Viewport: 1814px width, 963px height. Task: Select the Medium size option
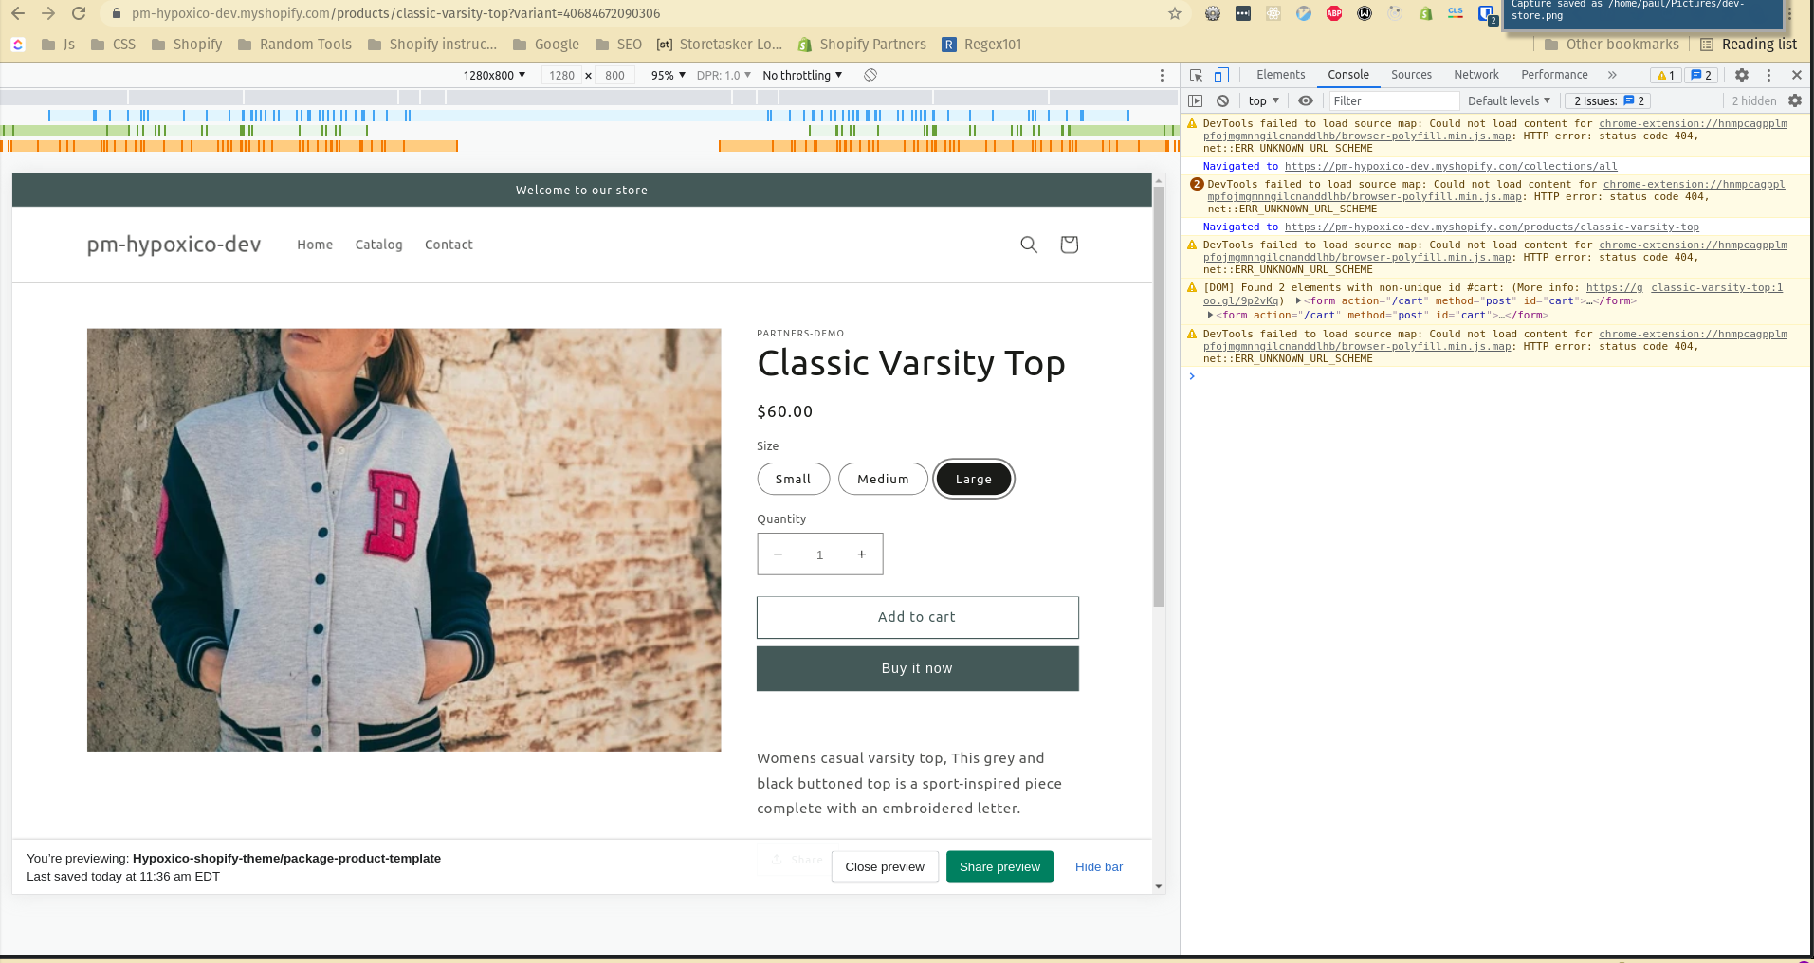point(882,479)
